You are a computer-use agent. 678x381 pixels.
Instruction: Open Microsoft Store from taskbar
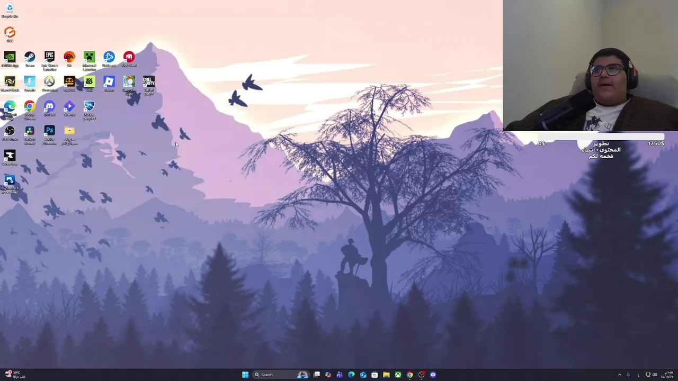click(x=374, y=375)
